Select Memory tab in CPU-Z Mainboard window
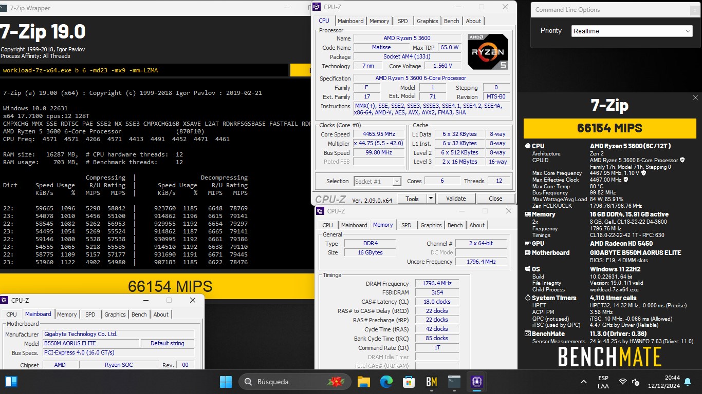Image resolution: width=702 pixels, height=394 pixels. (67, 314)
